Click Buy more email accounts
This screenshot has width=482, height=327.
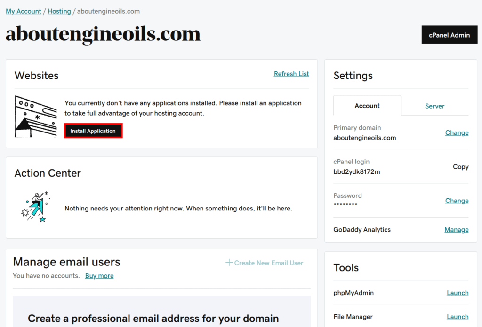click(99, 276)
